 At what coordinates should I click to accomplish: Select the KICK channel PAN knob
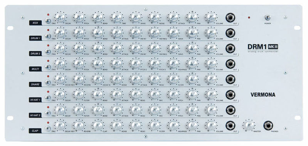pos(192,18)
